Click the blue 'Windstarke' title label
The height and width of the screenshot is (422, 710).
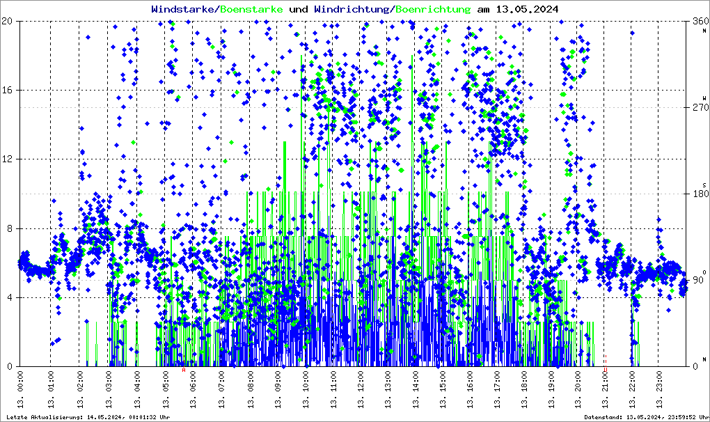184,10
